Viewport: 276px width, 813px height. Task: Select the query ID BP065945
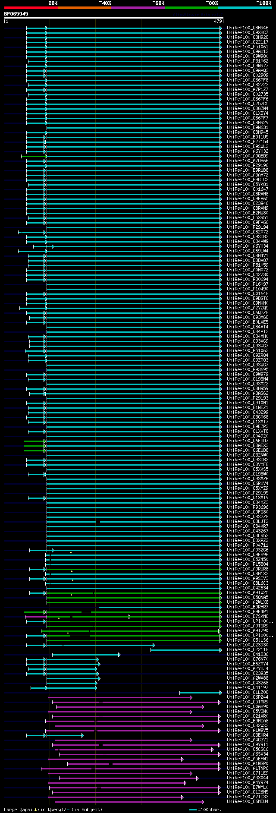point(16,14)
